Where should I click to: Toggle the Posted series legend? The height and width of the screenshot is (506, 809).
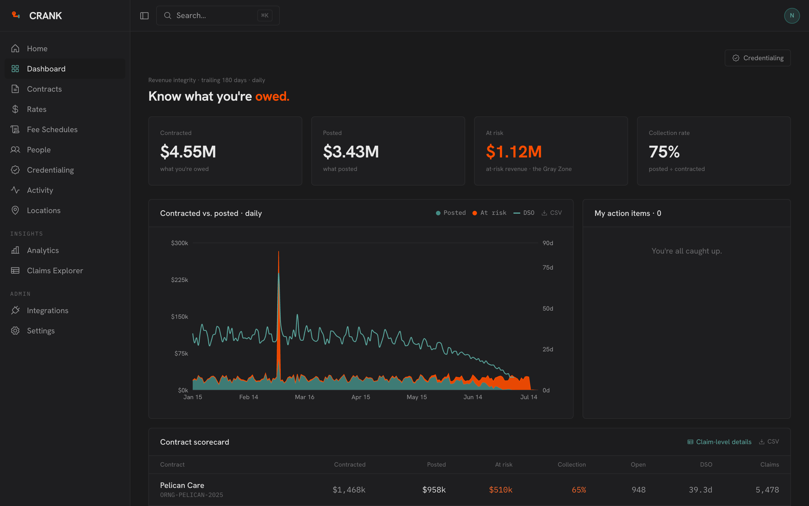tap(451, 213)
